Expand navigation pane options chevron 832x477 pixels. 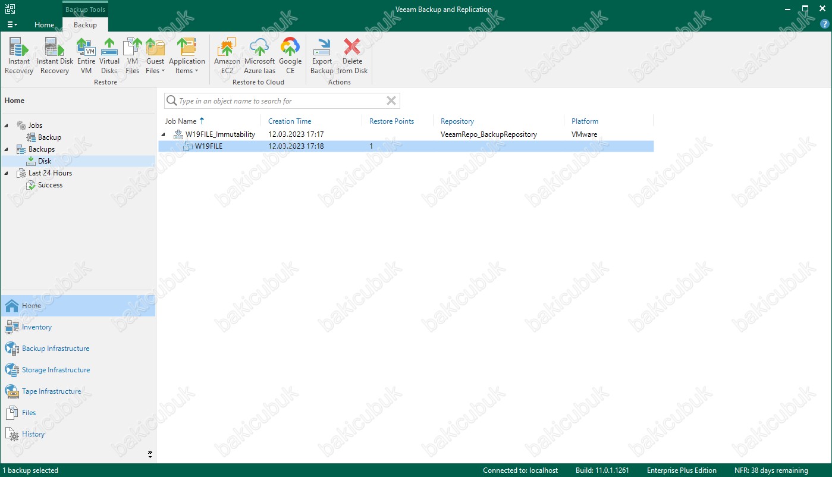tap(150, 454)
